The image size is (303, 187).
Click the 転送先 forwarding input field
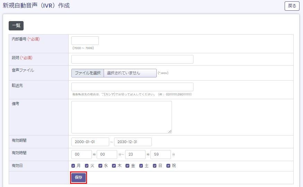[x=132, y=87]
